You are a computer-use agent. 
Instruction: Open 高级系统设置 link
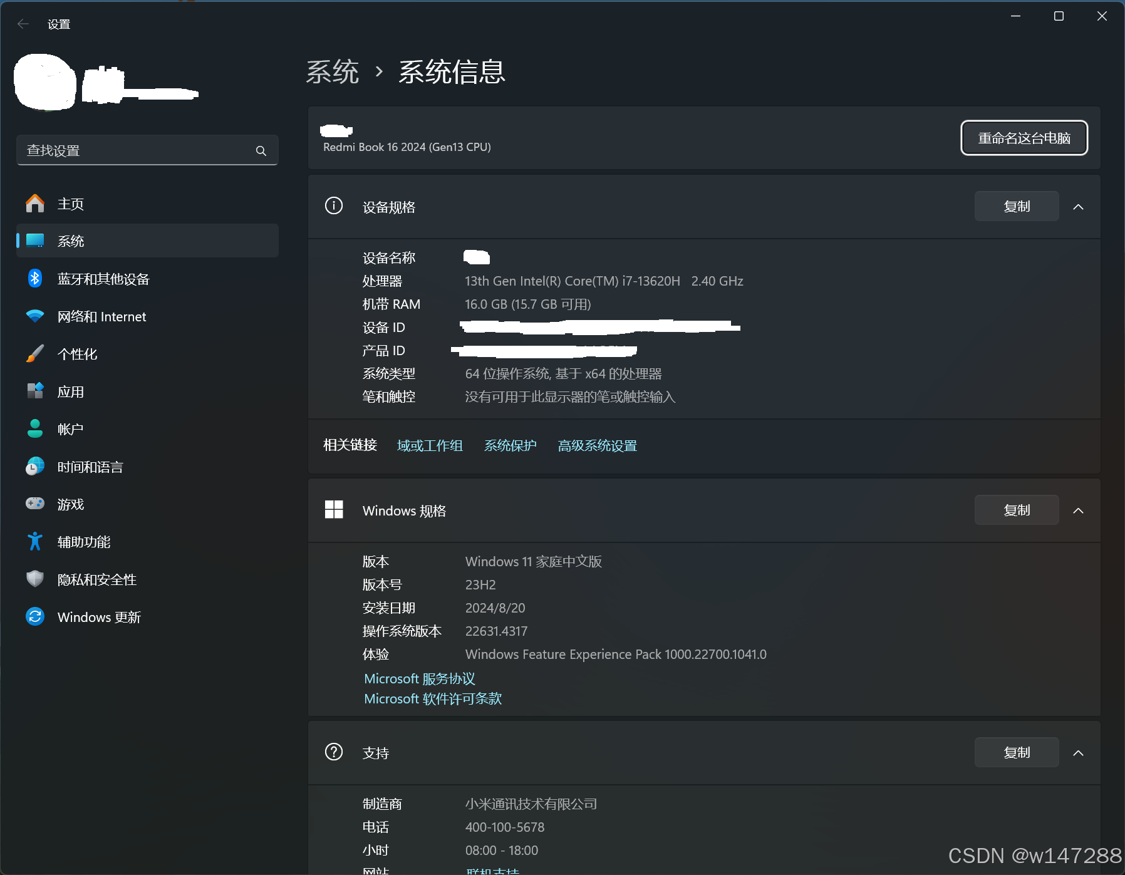[x=597, y=445]
